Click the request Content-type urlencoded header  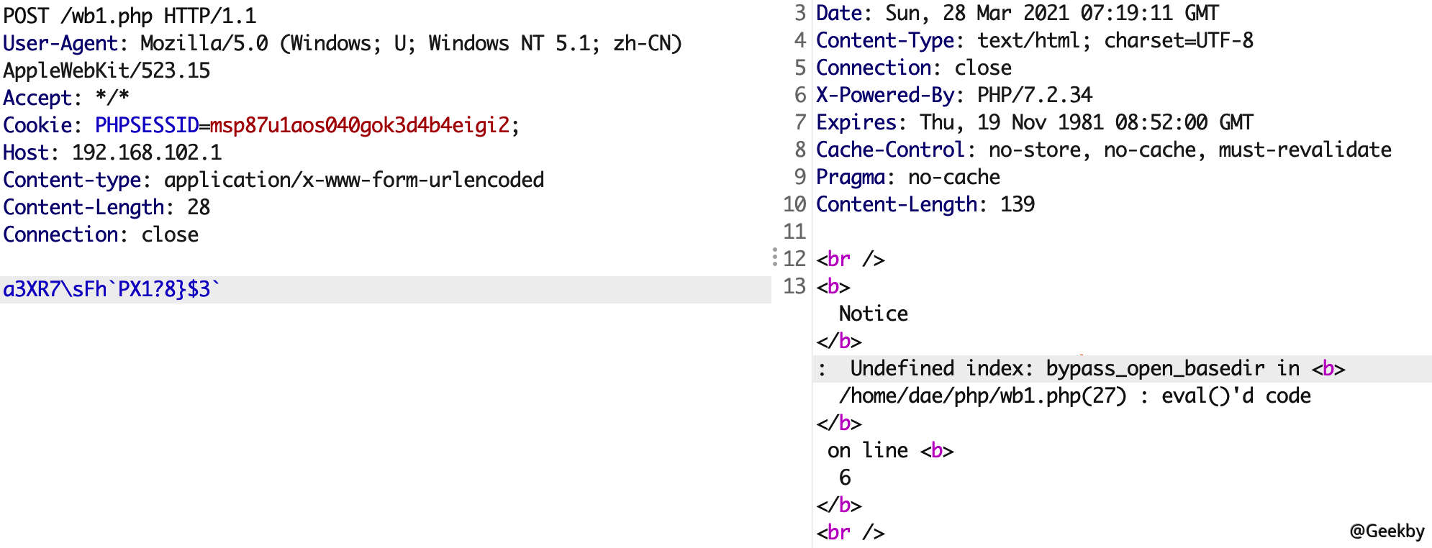(273, 180)
